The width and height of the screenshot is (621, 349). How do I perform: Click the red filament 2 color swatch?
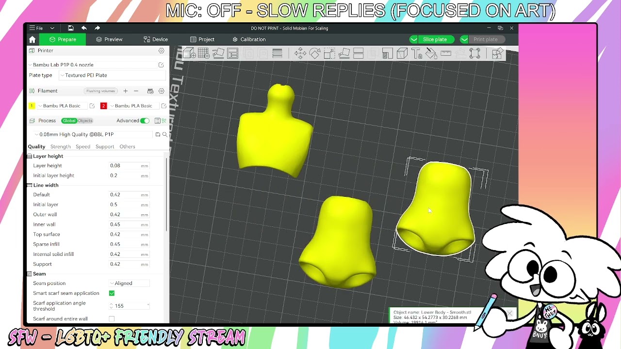[x=103, y=106]
